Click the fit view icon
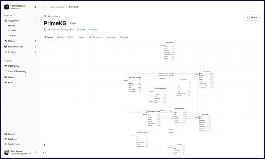This screenshot has height=159, width=265. click(x=45, y=153)
